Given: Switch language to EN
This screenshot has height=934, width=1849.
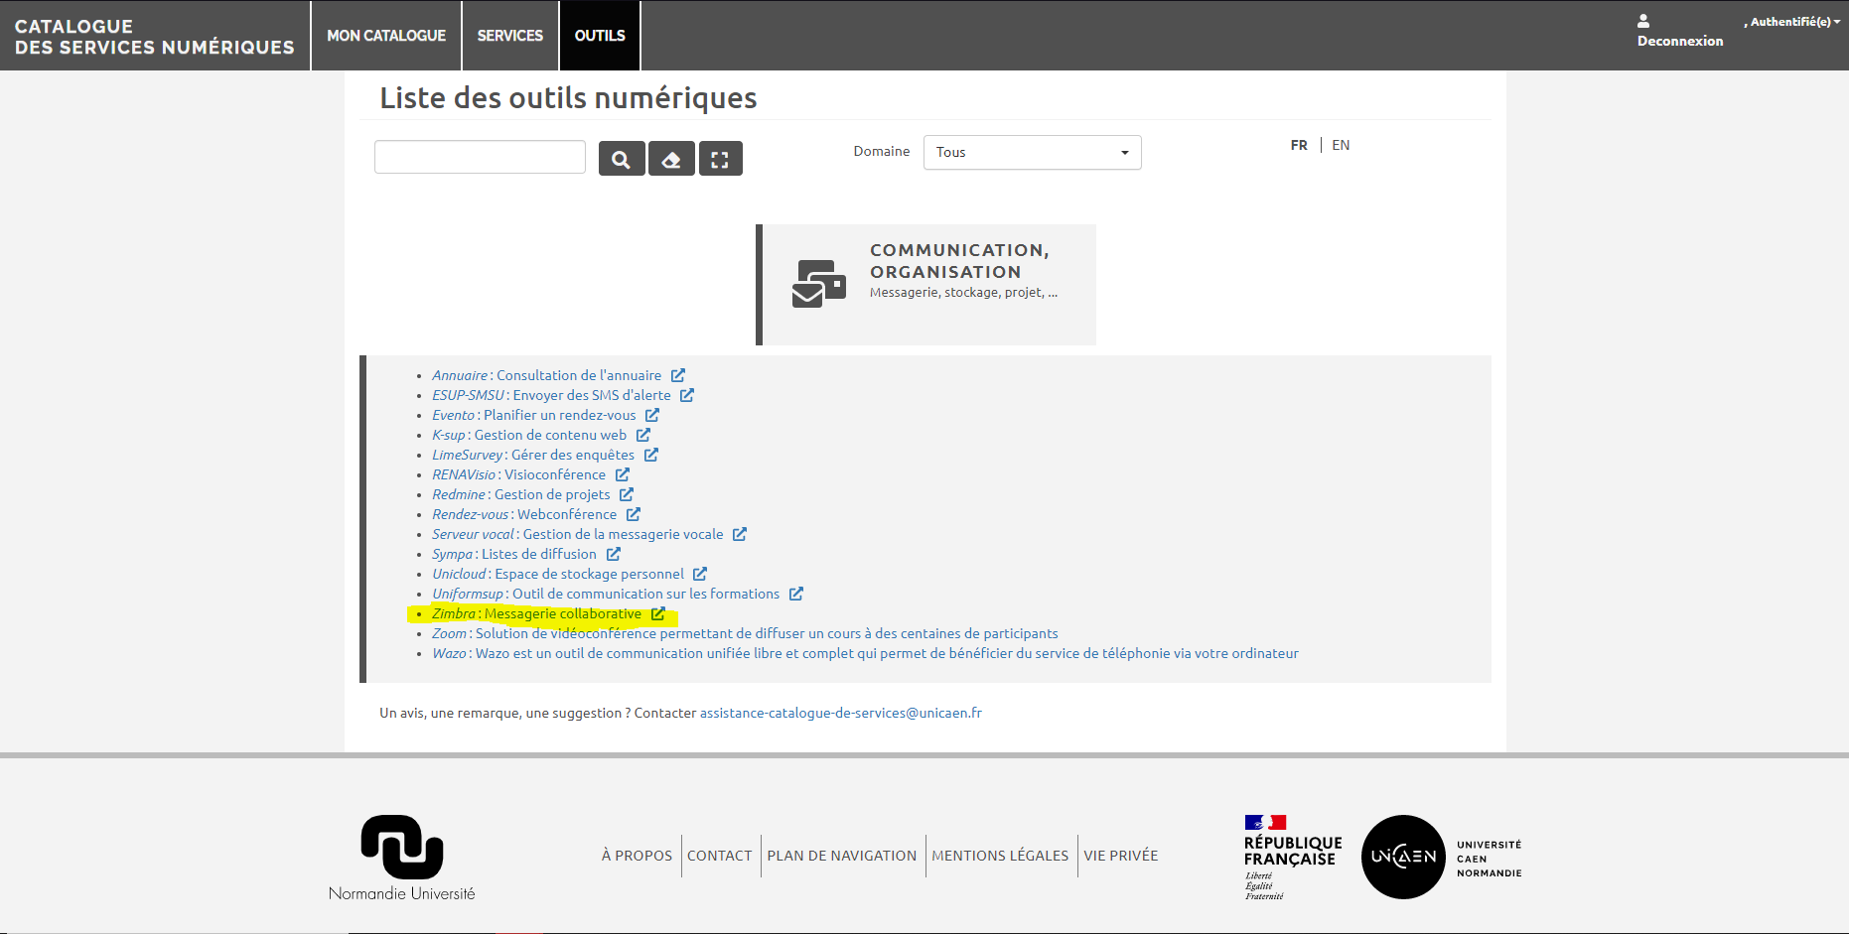Looking at the screenshot, I should tap(1341, 145).
